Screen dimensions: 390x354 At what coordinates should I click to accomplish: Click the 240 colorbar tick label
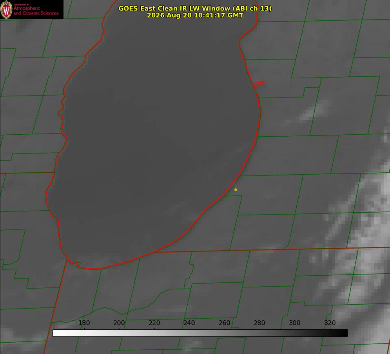[x=189, y=323]
